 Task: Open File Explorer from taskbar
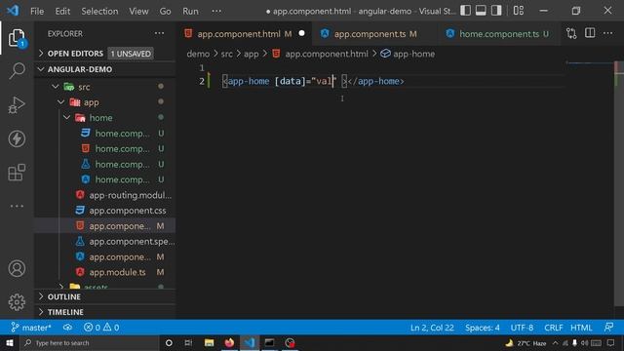click(209, 342)
